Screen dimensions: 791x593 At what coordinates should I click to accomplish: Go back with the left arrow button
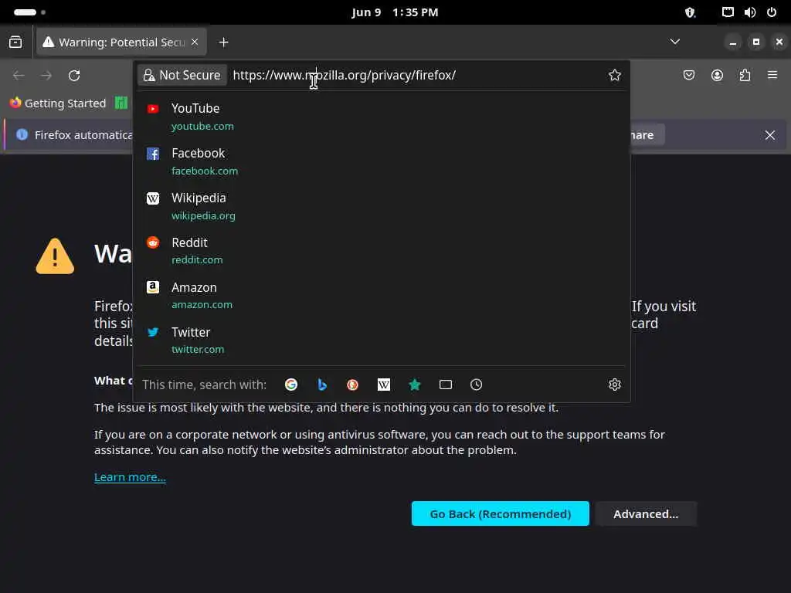(x=19, y=76)
